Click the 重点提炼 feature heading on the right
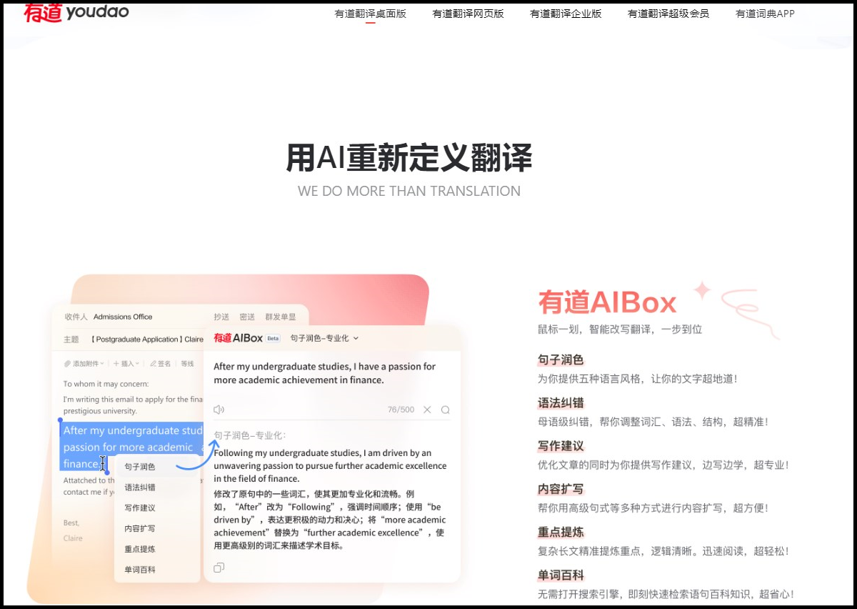The height and width of the screenshot is (609, 857). coord(561,532)
